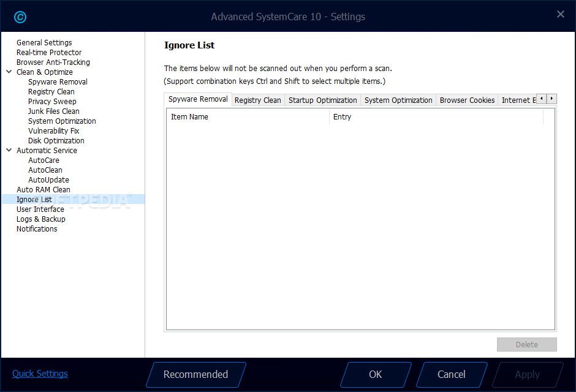This screenshot has height=392, width=576.
Task: Open Notifications settings
Action: point(37,229)
